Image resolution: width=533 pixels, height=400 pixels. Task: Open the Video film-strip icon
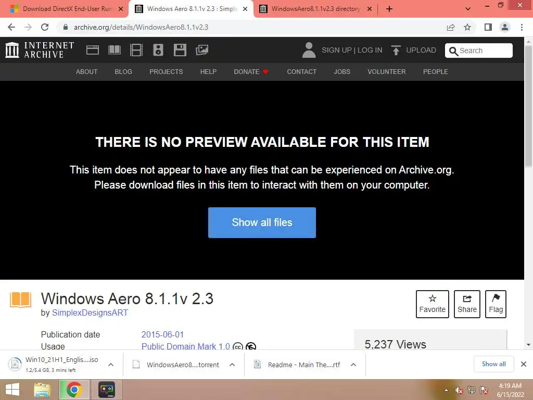pyautogui.click(x=136, y=50)
